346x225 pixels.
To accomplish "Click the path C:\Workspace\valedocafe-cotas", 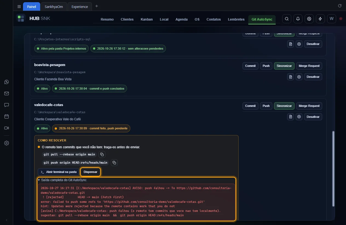I will point(60,112).
